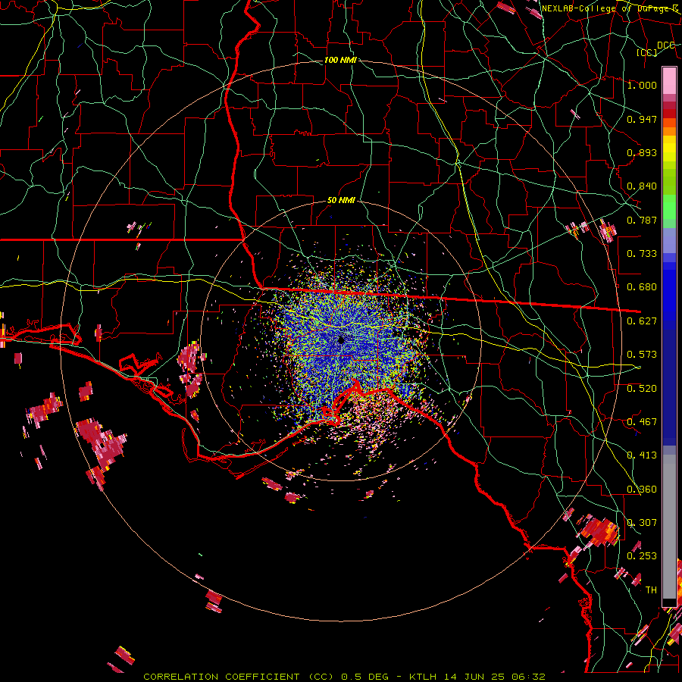The height and width of the screenshot is (682, 682).
Task: Click the 0.467 color scale value
Action: 642,422
